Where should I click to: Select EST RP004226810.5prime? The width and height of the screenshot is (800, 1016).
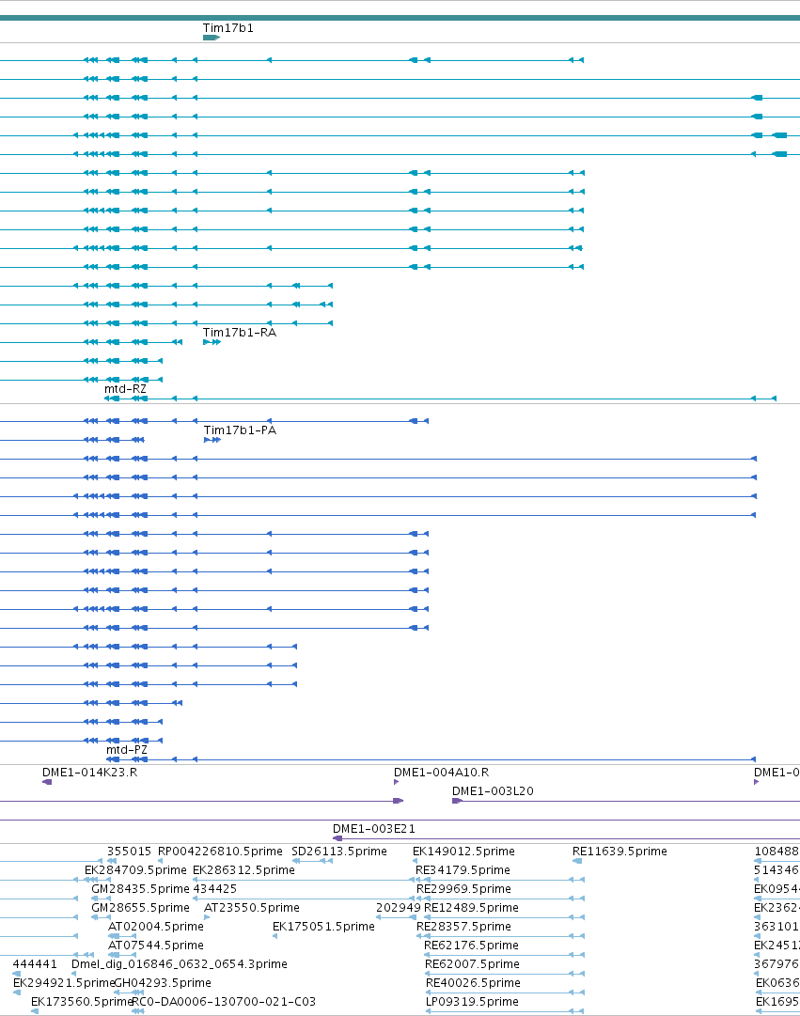[220, 852]
